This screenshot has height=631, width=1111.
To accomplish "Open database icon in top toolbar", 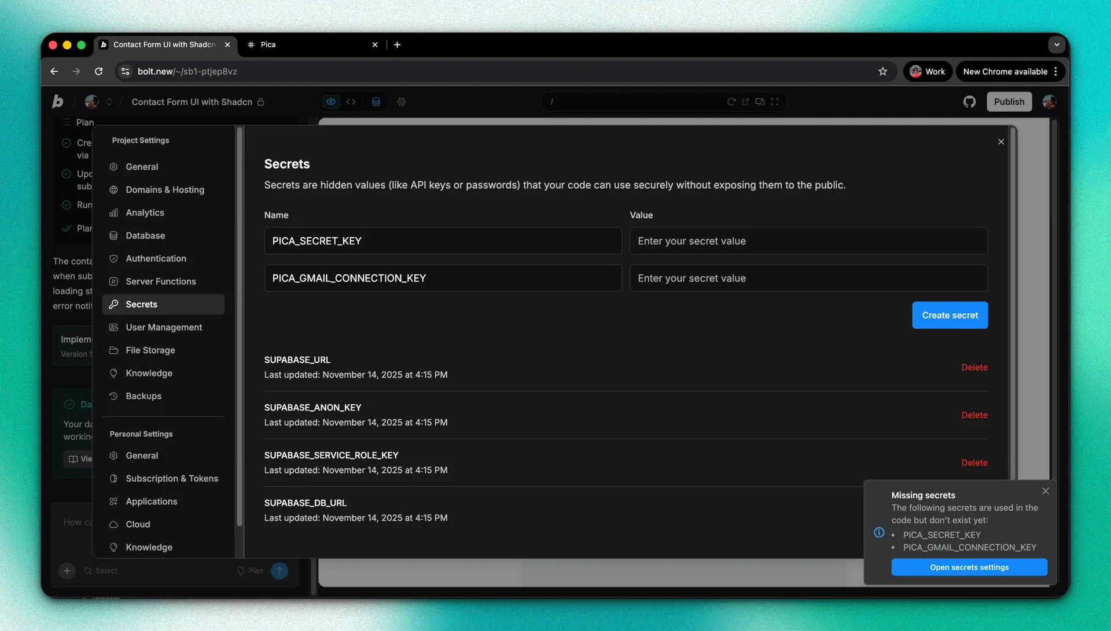I will coord(376,102).
